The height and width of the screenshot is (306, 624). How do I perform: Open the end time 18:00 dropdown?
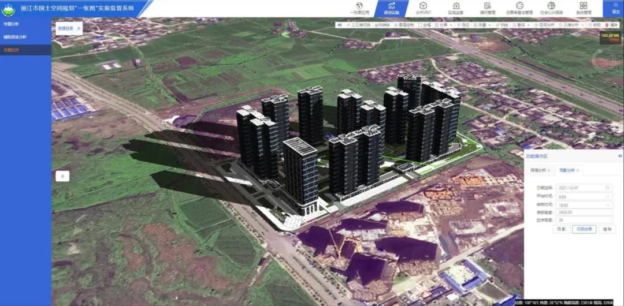pos(584,205)
